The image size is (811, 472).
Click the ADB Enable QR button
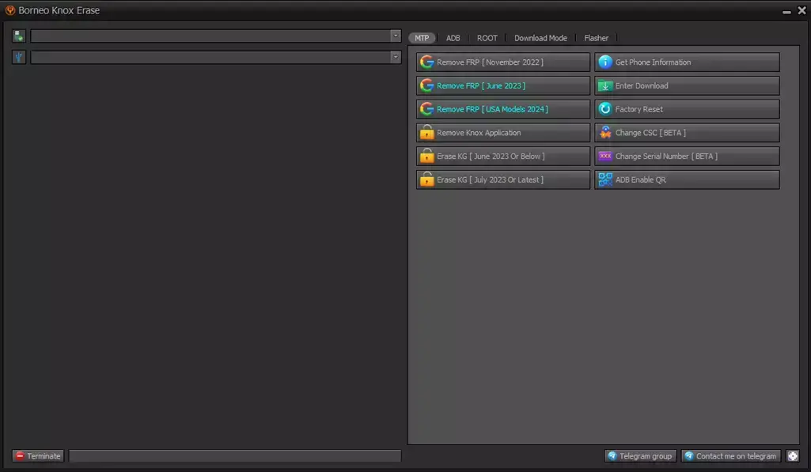(687, 180)
